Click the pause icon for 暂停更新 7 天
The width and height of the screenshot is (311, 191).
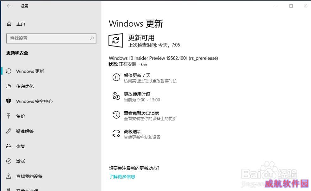click(x=116, y=77)
